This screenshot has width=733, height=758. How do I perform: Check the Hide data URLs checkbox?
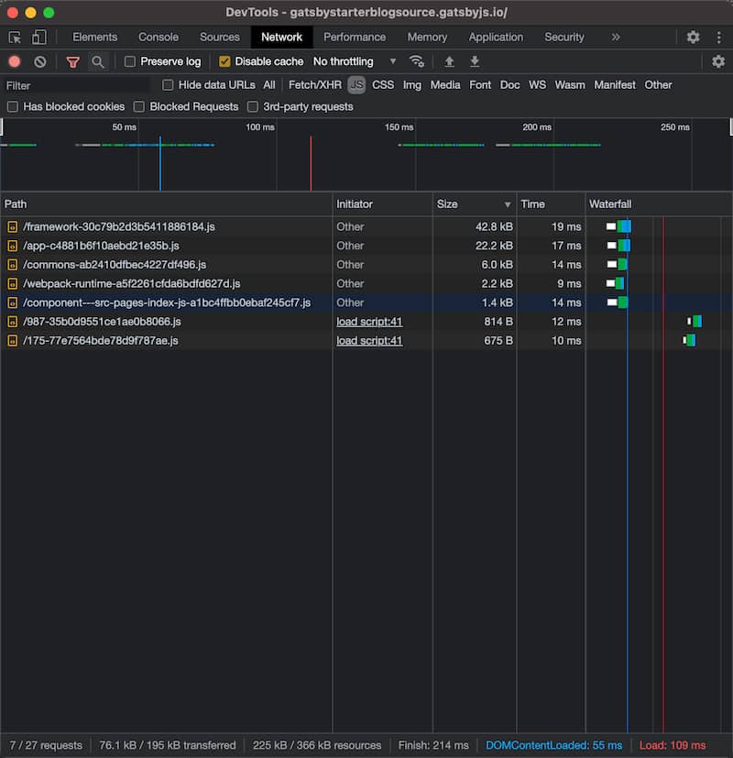[x=168, y=84]
